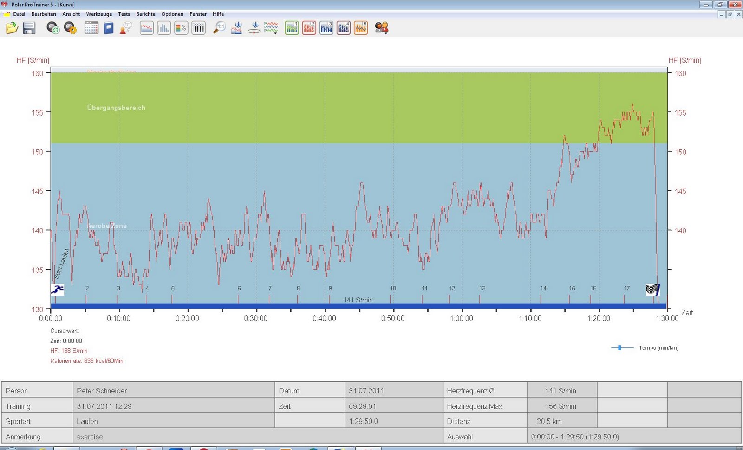
Task: Select the blue curve preset 3 icon
Action: point(326,28)
